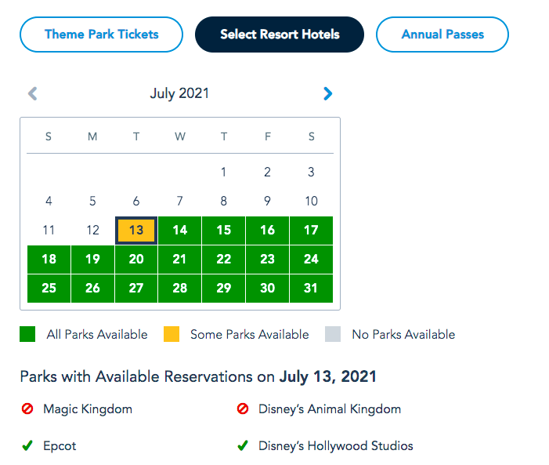Viewport: 549px width, 465px height.
Task: Choose July 14 on the calendar
Action: pyautogui.click(x=180, y=231)
